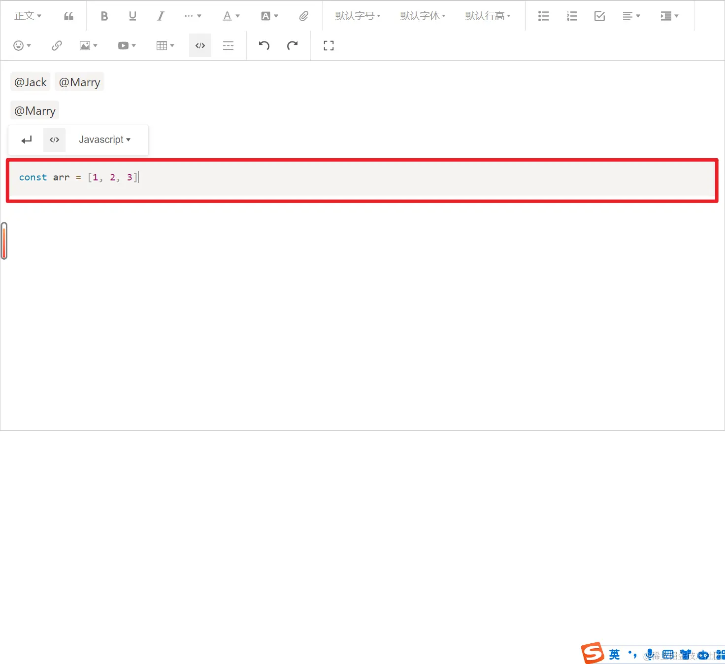The image size is (725, 664).
Task: Open the 正文 heading style dropdown
Action: [x=28, y=16]
